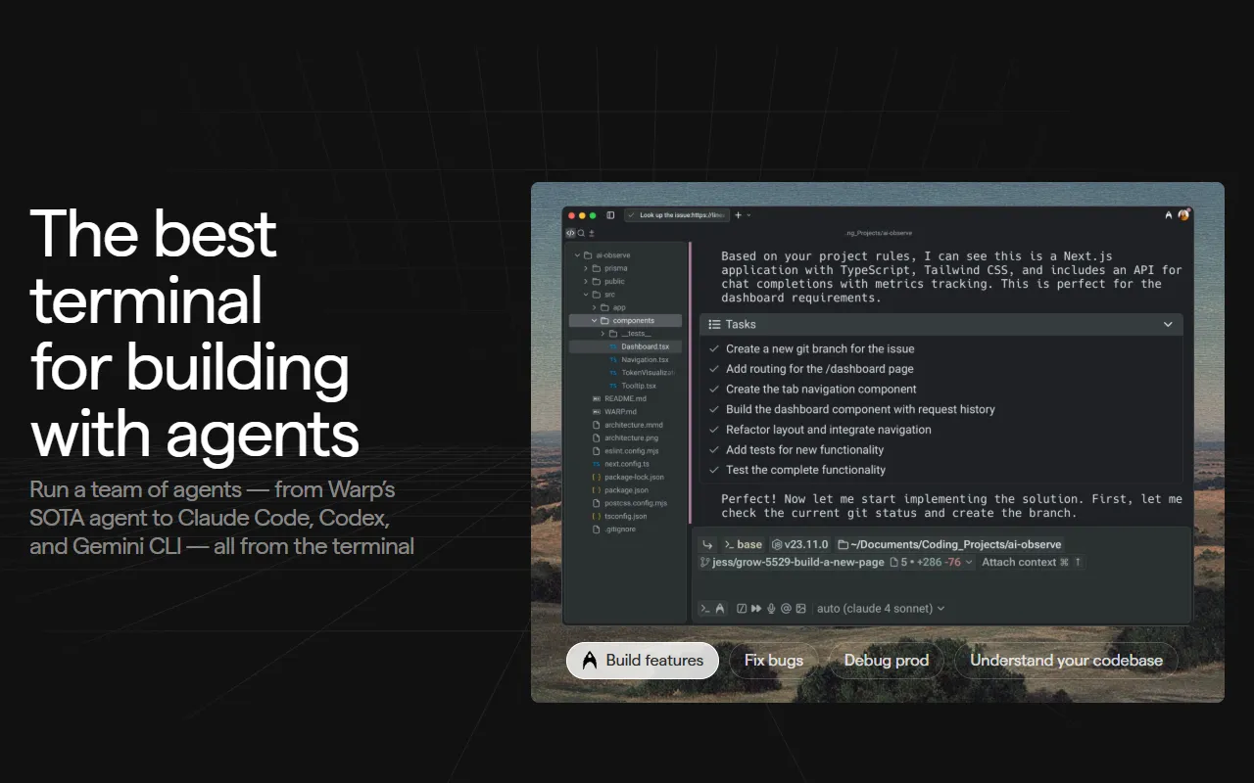Switch to terminal mode in input toggle
Screen dimensions: 1254x783
point(704,609)
